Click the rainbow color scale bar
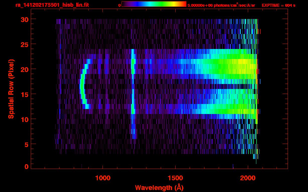 click(154, 4)
